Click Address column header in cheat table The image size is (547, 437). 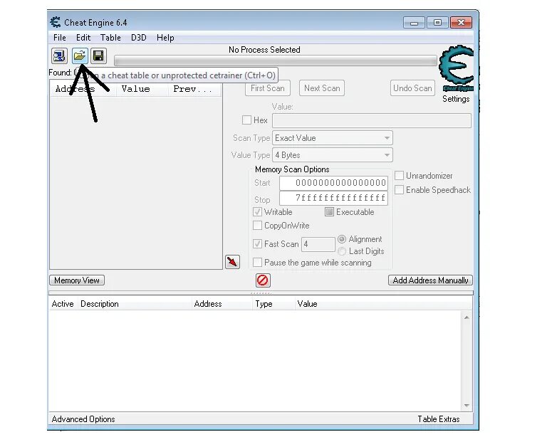coord(222,304)
